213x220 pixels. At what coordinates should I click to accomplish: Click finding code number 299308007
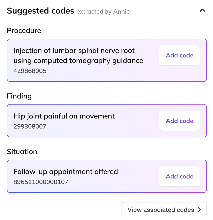(x=30, y=126)
